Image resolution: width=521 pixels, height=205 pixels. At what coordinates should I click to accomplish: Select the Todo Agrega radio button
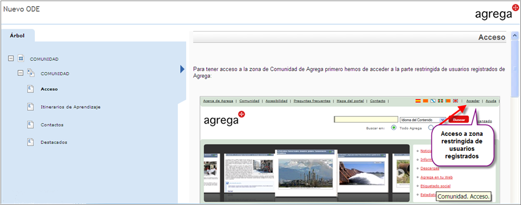[394, 128]
